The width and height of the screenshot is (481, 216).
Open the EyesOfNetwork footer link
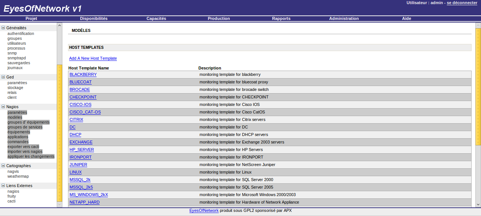(204, 210)
